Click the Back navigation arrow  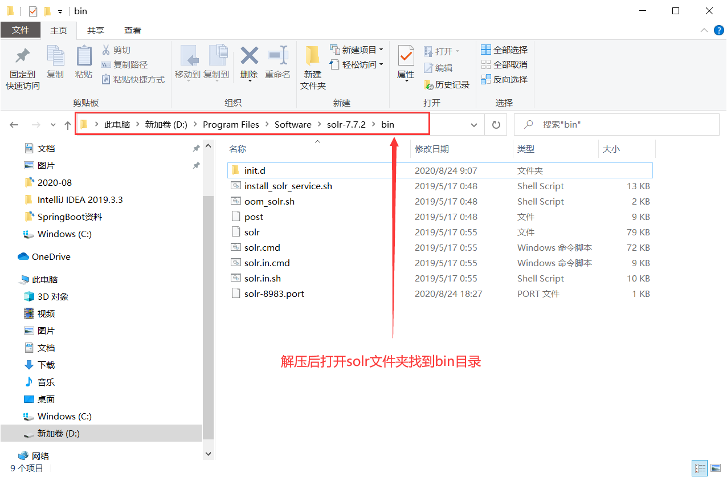pyautogui.click(x=14, y=125)
